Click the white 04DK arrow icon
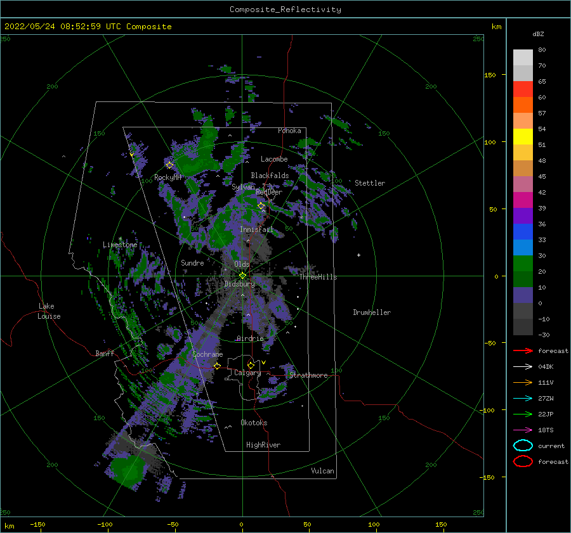The width and height of the screenshot is (571, 533). [x=523, y=366]
